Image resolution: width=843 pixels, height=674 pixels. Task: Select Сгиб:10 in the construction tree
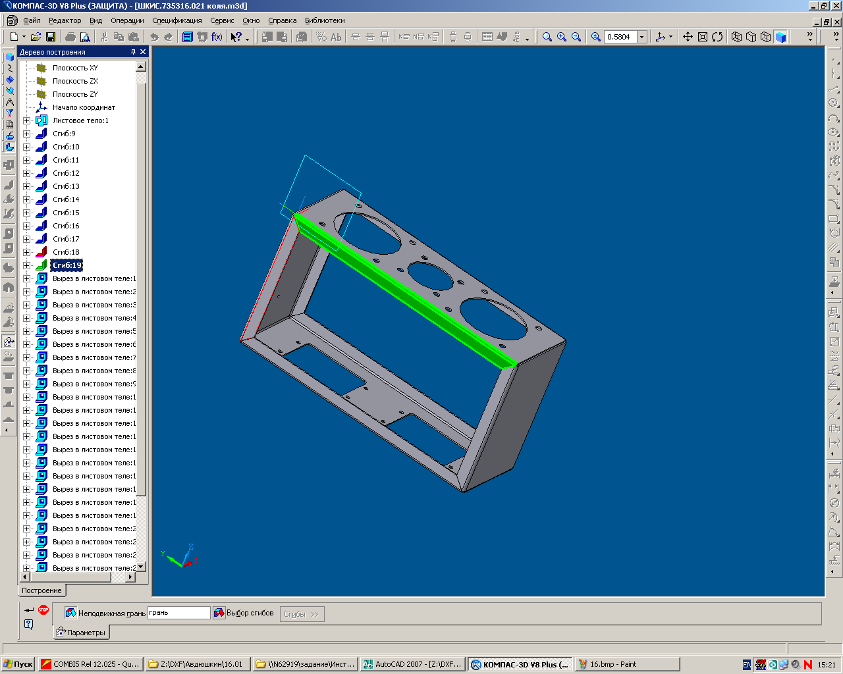point(66,147)
